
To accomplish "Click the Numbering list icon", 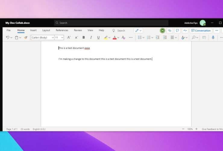I will click(x=149, y=37).
